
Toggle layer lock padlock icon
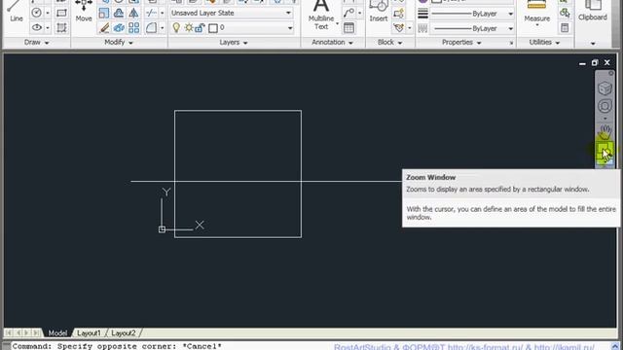click(200, 28)
